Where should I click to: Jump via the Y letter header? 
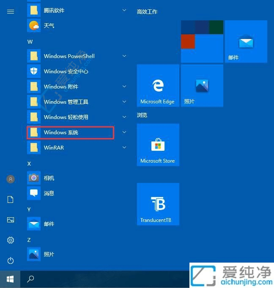click(29, 209)
